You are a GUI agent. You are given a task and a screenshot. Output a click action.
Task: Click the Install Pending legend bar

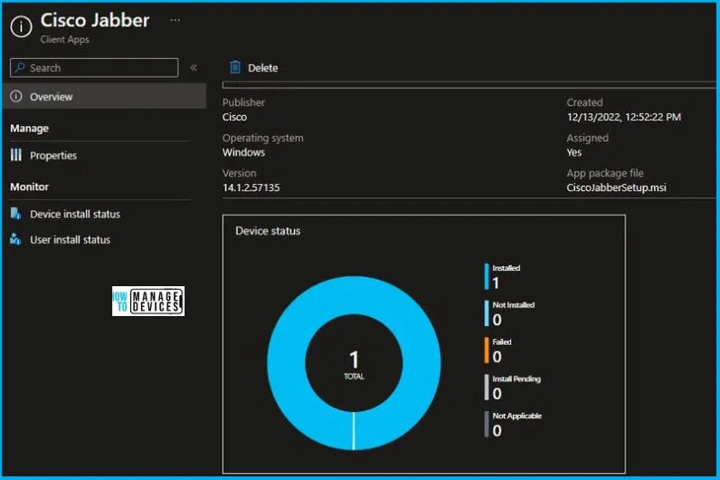[x=487, y=387]
